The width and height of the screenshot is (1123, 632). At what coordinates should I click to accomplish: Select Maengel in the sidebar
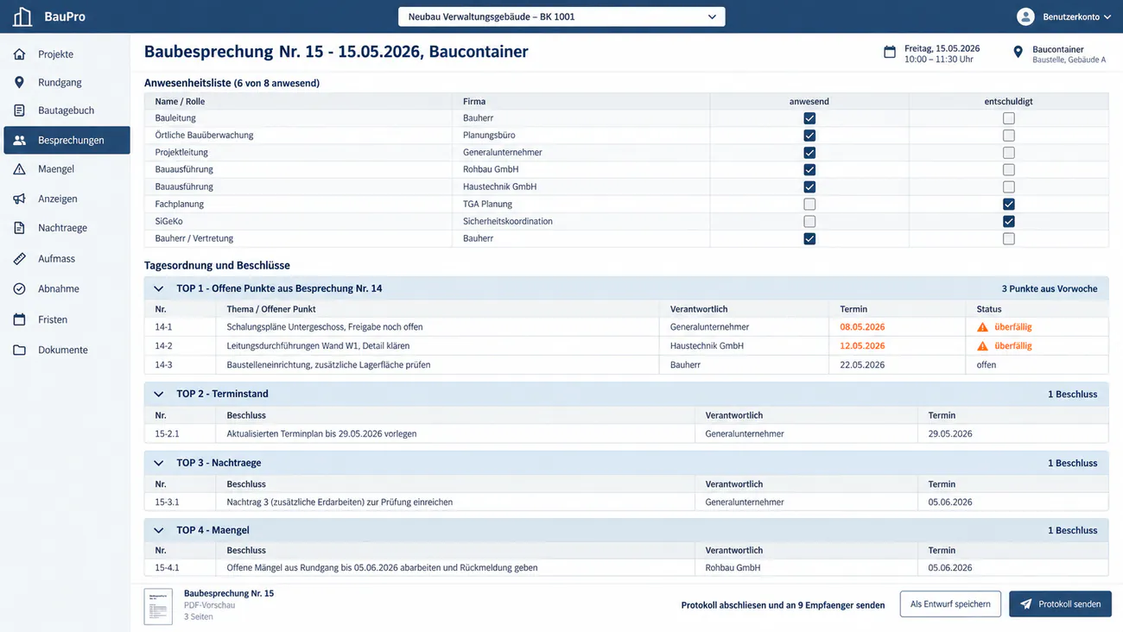pyautogui.click(x=67, y=169)
